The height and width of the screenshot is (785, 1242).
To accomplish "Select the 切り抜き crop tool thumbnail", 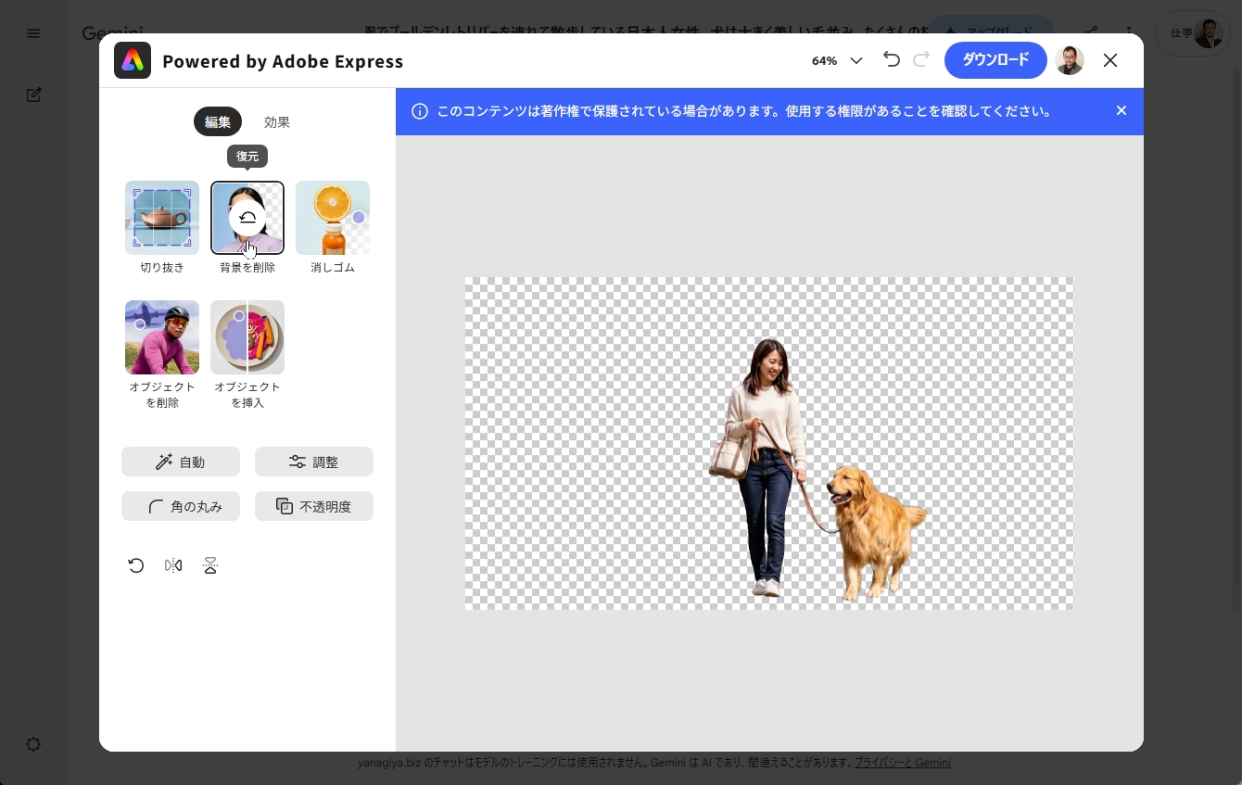I will point(162,218).
